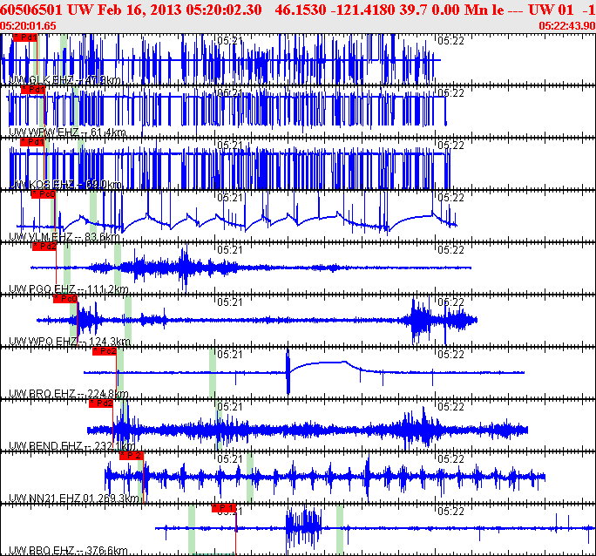Screen dimensions: 596x556
Task: Click the 05:22 tick label on WPO trace
Action: pos(449,302)
